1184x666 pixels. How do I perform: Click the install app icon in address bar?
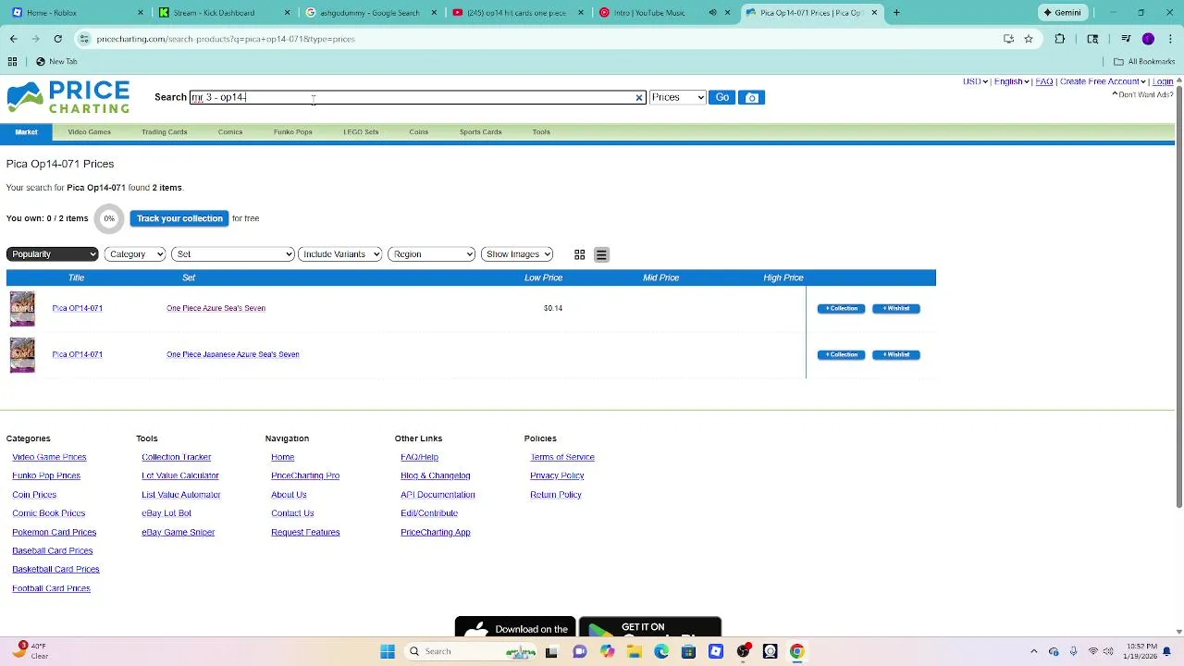click(1008, 39)
